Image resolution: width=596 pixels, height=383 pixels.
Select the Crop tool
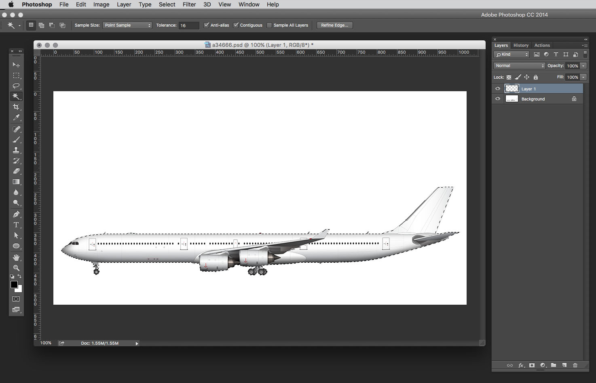(x=16, y=107)
